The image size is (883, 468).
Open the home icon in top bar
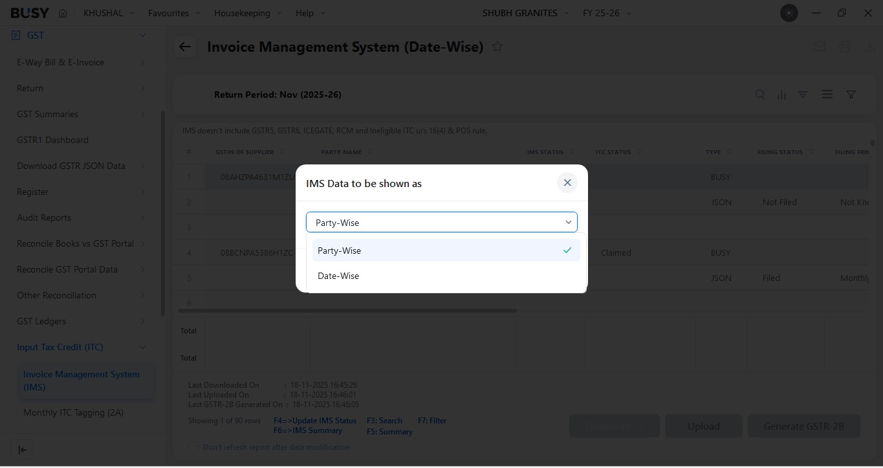(63, 13)
